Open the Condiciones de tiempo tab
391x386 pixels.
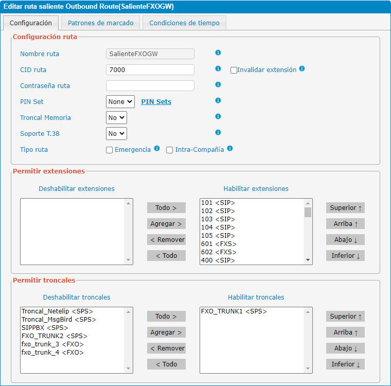[184, 23]
